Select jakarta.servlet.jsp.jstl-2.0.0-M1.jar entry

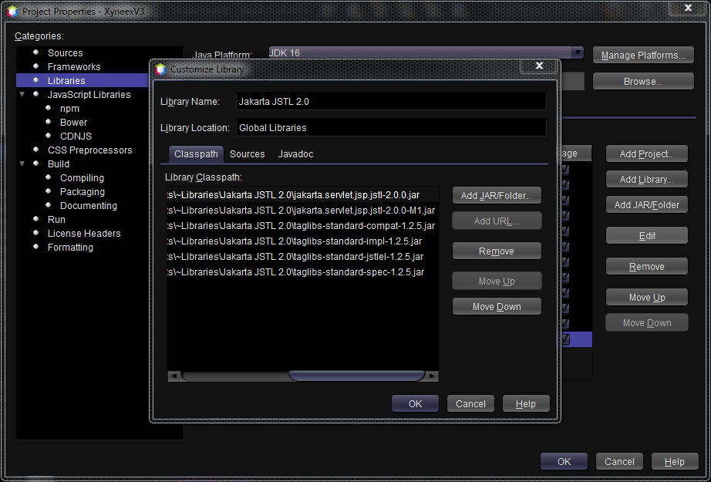pos(303,211)
